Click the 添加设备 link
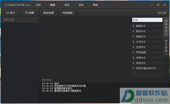The height and width of the screenshot is (104, 170). point(162,13)
